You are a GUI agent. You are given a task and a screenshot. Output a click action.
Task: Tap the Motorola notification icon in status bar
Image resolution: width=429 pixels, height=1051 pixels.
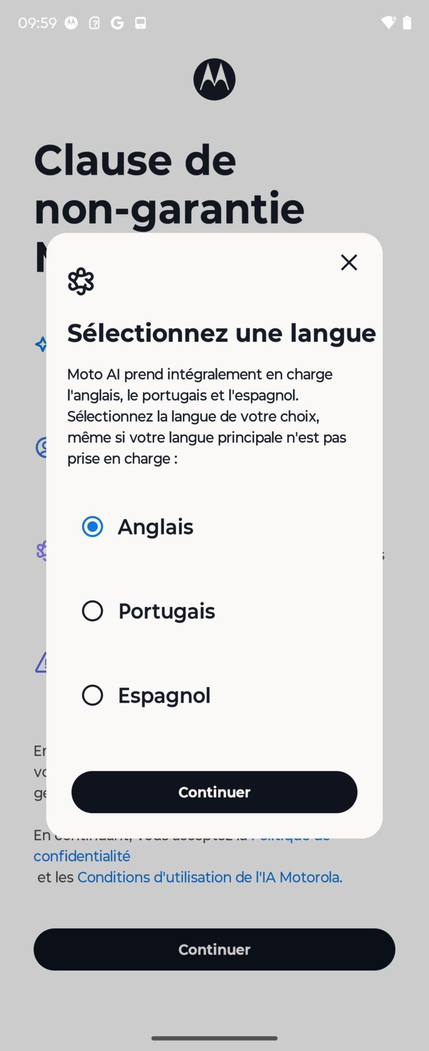71,23
